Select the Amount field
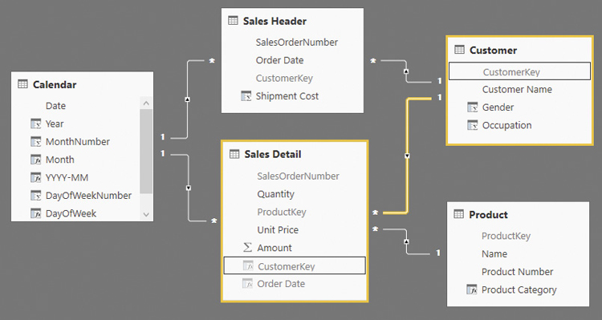Image resolution: width=602 pixels, height=320 pixels. pyautogui.click(x=275, y=248)
